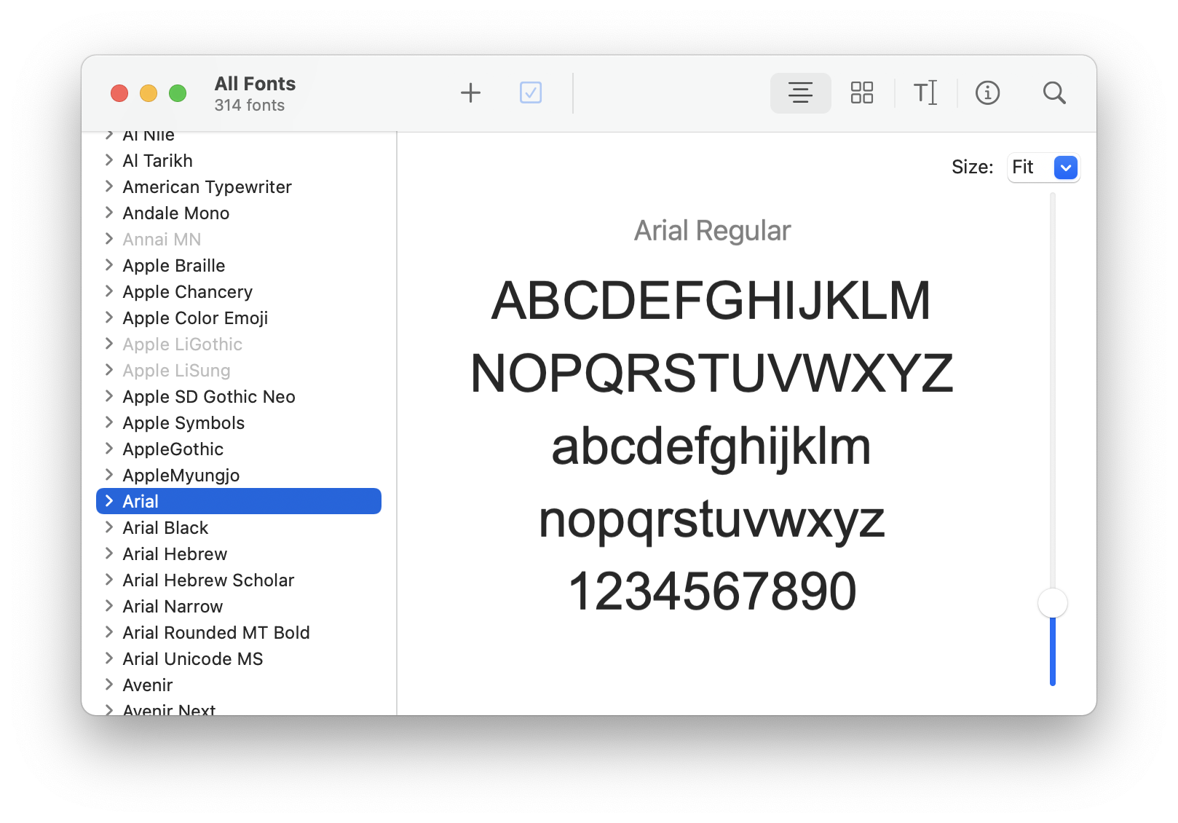The width and height of the screenshot is (1178, 823).
Task: Close the Font Book window
Action: pos(119,93)
